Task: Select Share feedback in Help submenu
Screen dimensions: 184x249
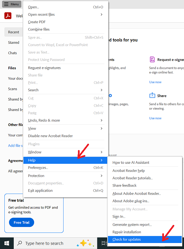Action: pyautogui.click(x=145, y=185)
